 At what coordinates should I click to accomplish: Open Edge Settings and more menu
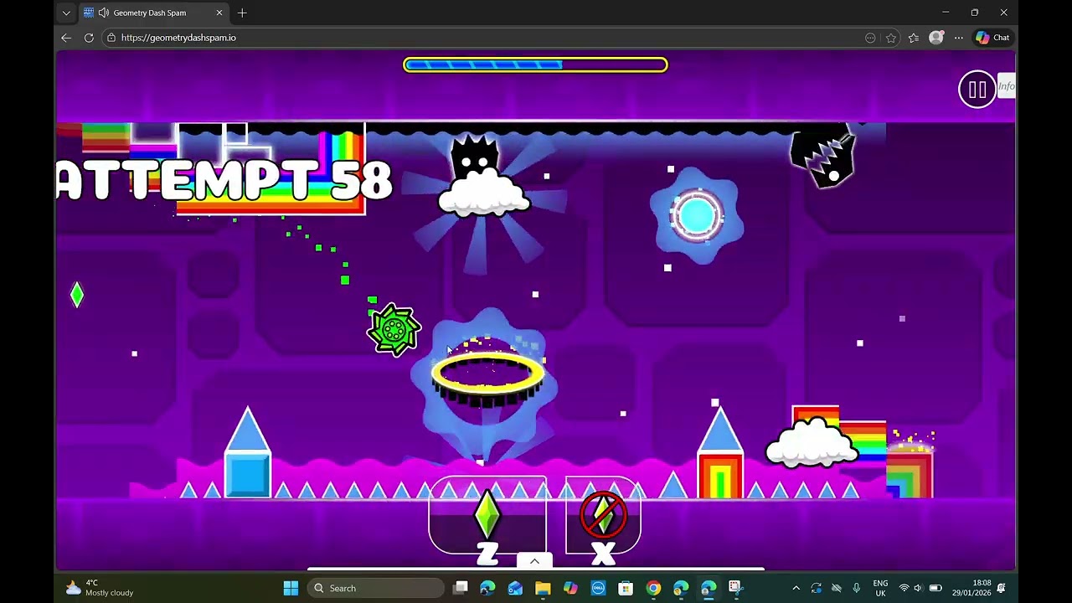(959, 38)
